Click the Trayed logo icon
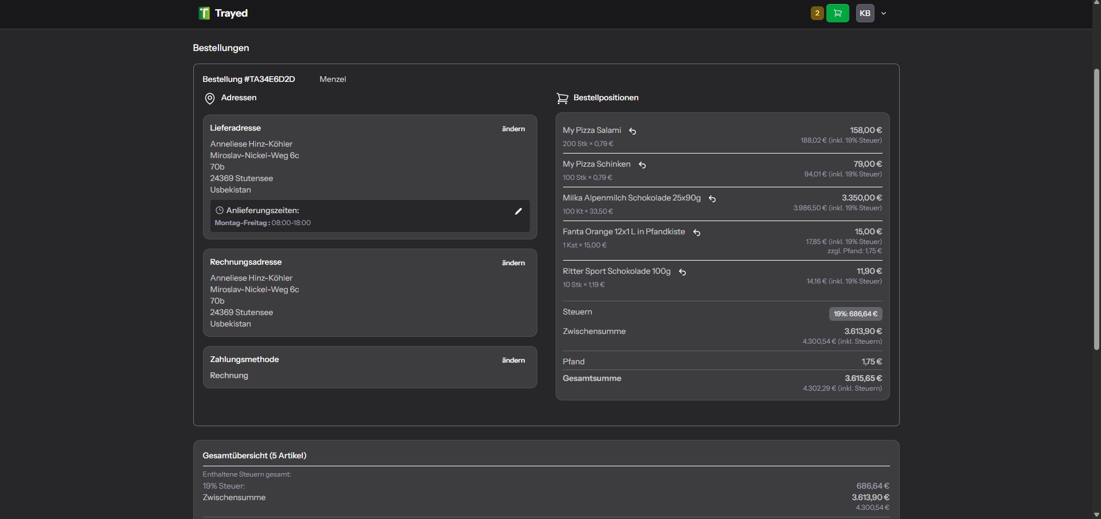The height and width of the screenshot is (519, 1101). (204, 13)
